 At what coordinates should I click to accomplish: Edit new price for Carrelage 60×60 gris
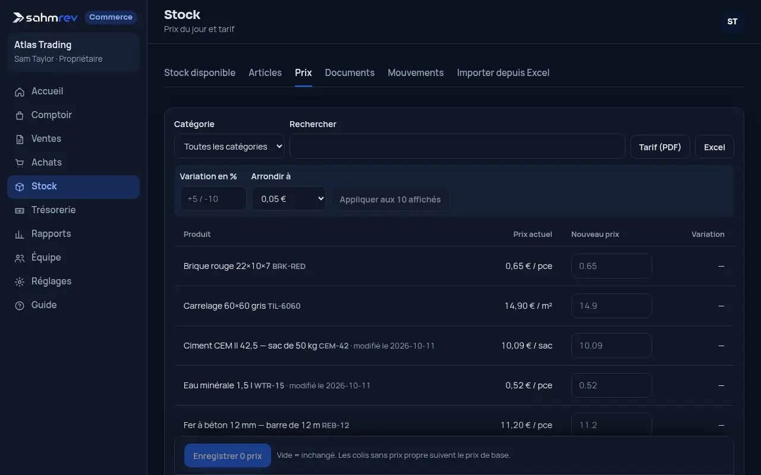click(x=612, y=306)
